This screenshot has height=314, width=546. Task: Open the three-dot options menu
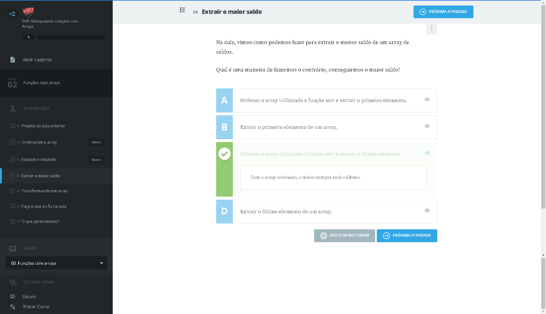tap(431, 29)
